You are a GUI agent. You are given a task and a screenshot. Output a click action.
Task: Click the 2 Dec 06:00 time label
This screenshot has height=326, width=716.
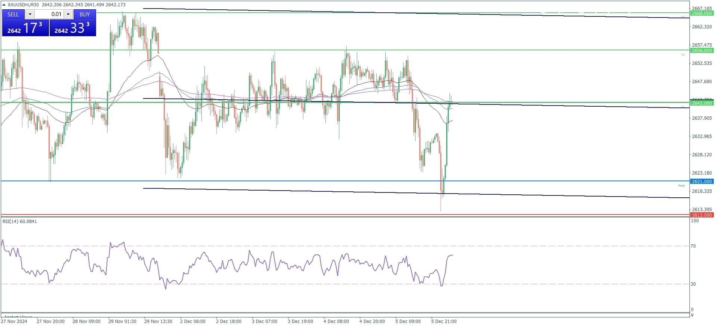click(192, 321)
